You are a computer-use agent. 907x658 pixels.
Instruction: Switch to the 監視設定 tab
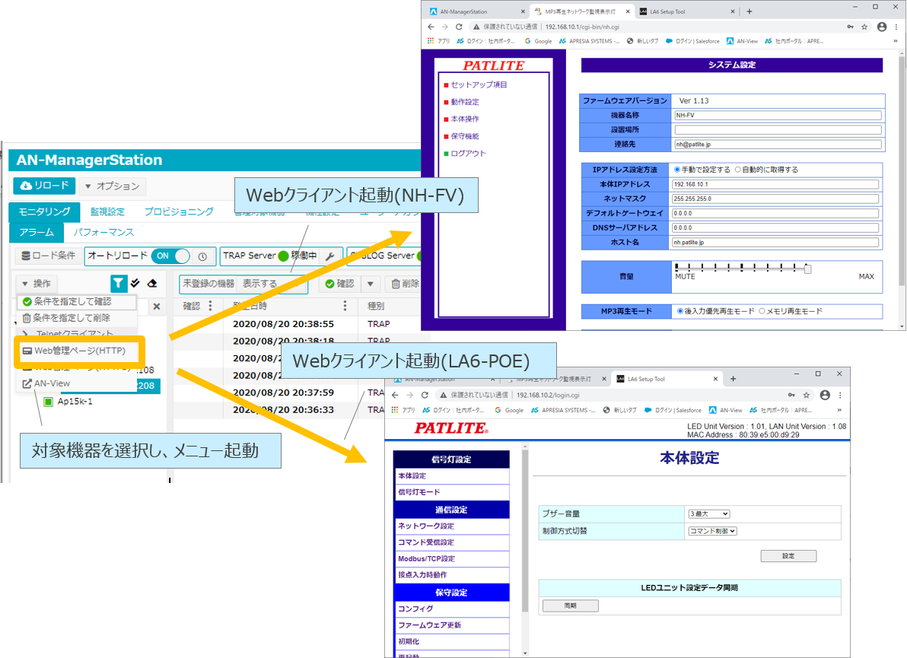[x=107, y=211]
